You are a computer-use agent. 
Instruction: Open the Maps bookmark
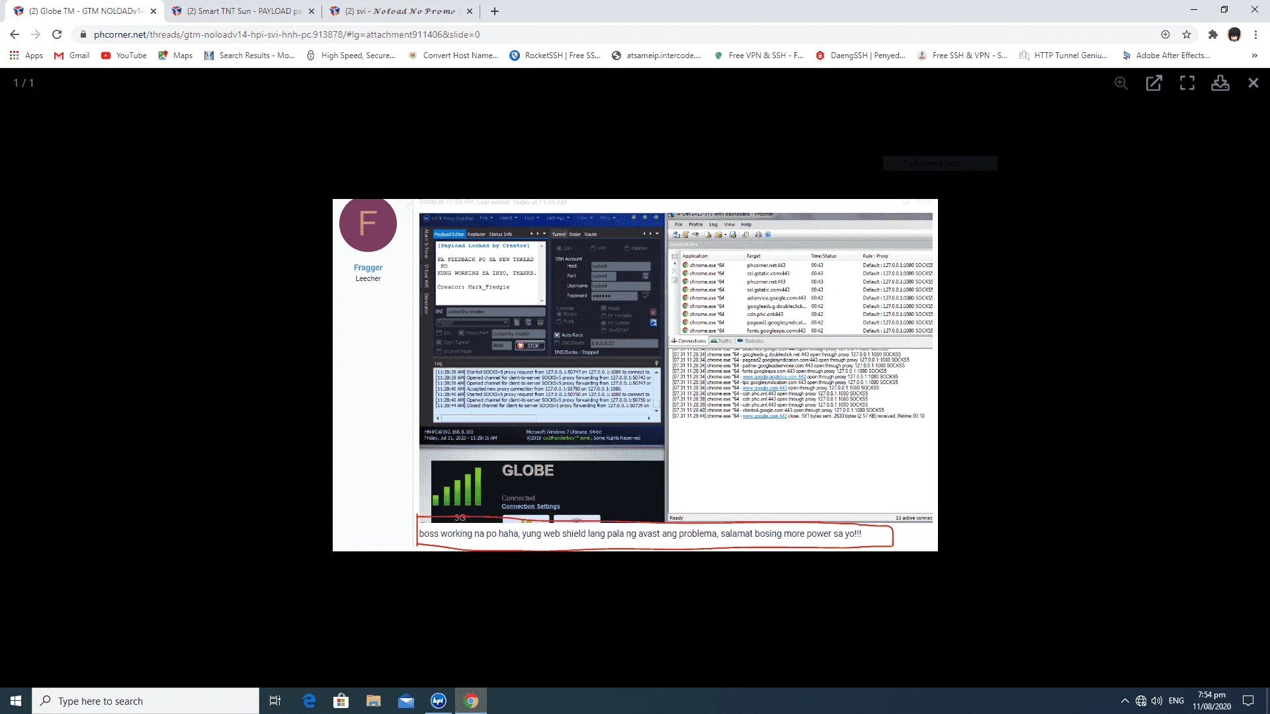175,56
